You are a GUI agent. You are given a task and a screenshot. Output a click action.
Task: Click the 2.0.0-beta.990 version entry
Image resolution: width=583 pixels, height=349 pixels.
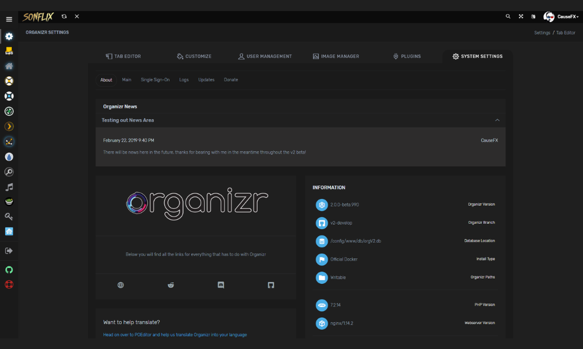(x=345, y=205)
